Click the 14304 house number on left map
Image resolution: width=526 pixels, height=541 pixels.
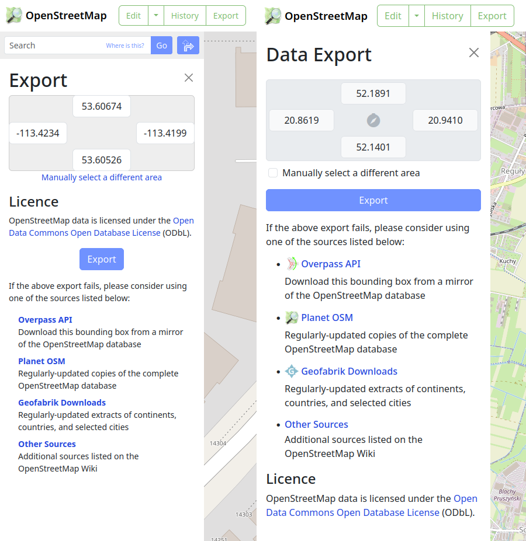pyautogui.click(x=218, y=444)
